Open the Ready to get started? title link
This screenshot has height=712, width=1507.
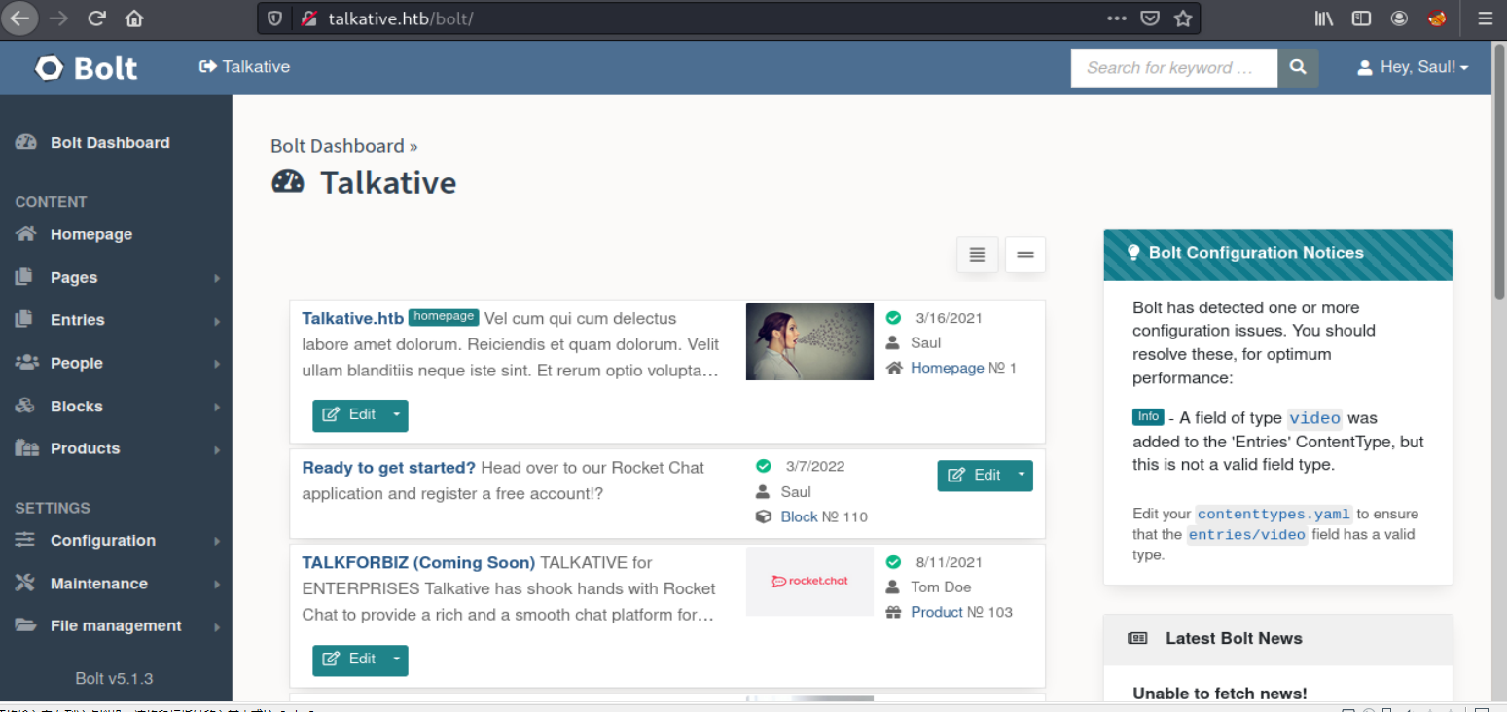(389, 468)
